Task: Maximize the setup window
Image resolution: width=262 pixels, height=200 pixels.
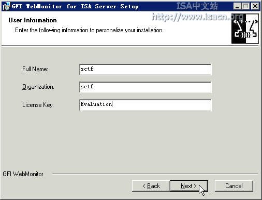Action: (245, 6)
